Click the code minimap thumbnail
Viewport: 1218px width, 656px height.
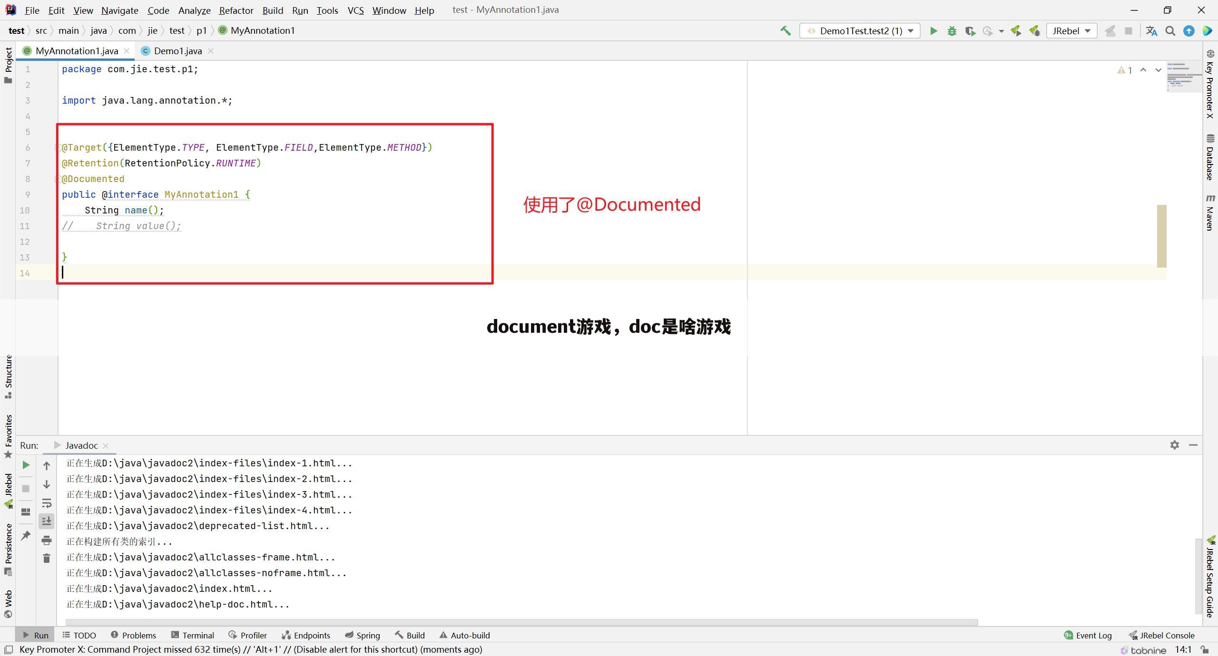pyautogui.click(x=1184, y=77)
